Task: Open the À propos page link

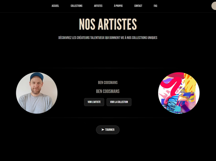Action: (x=118, y=6)
